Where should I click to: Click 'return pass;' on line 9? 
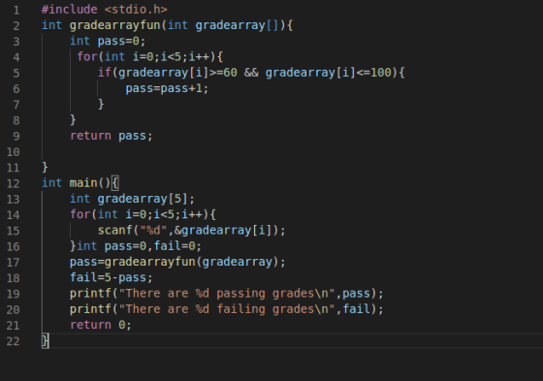click(112, 136)
